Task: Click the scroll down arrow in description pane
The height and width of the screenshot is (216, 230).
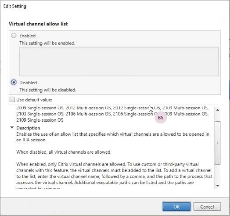Action: tap(218, 186)
